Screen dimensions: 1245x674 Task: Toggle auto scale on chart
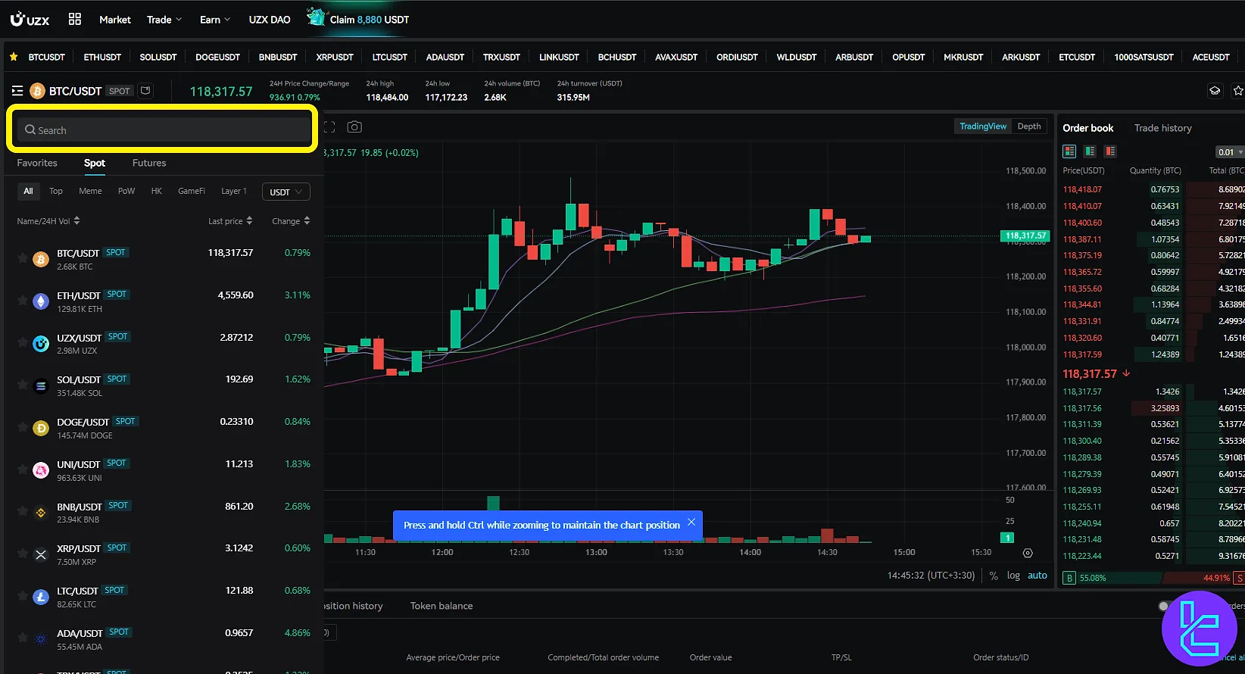1037,576
